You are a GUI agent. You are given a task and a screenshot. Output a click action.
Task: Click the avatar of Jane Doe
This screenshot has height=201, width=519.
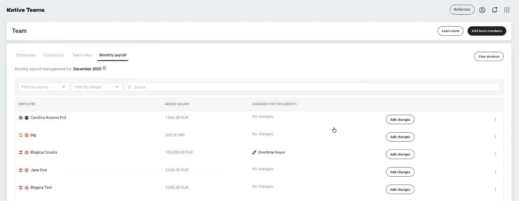27,170
